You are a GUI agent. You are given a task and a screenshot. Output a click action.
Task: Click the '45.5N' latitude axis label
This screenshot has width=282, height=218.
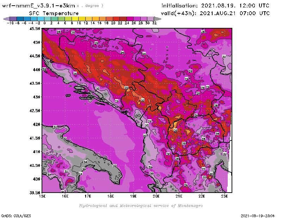[x=35, y=29]
